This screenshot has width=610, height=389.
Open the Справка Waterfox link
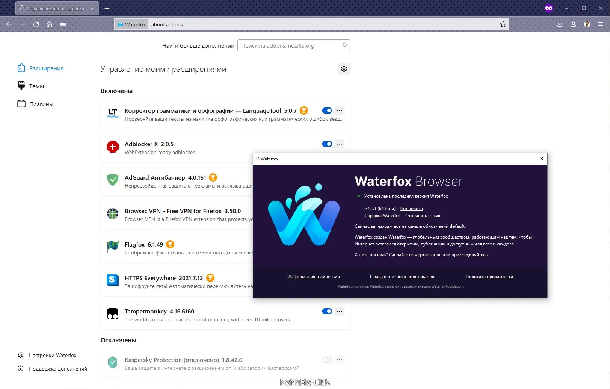click(382, 216)
